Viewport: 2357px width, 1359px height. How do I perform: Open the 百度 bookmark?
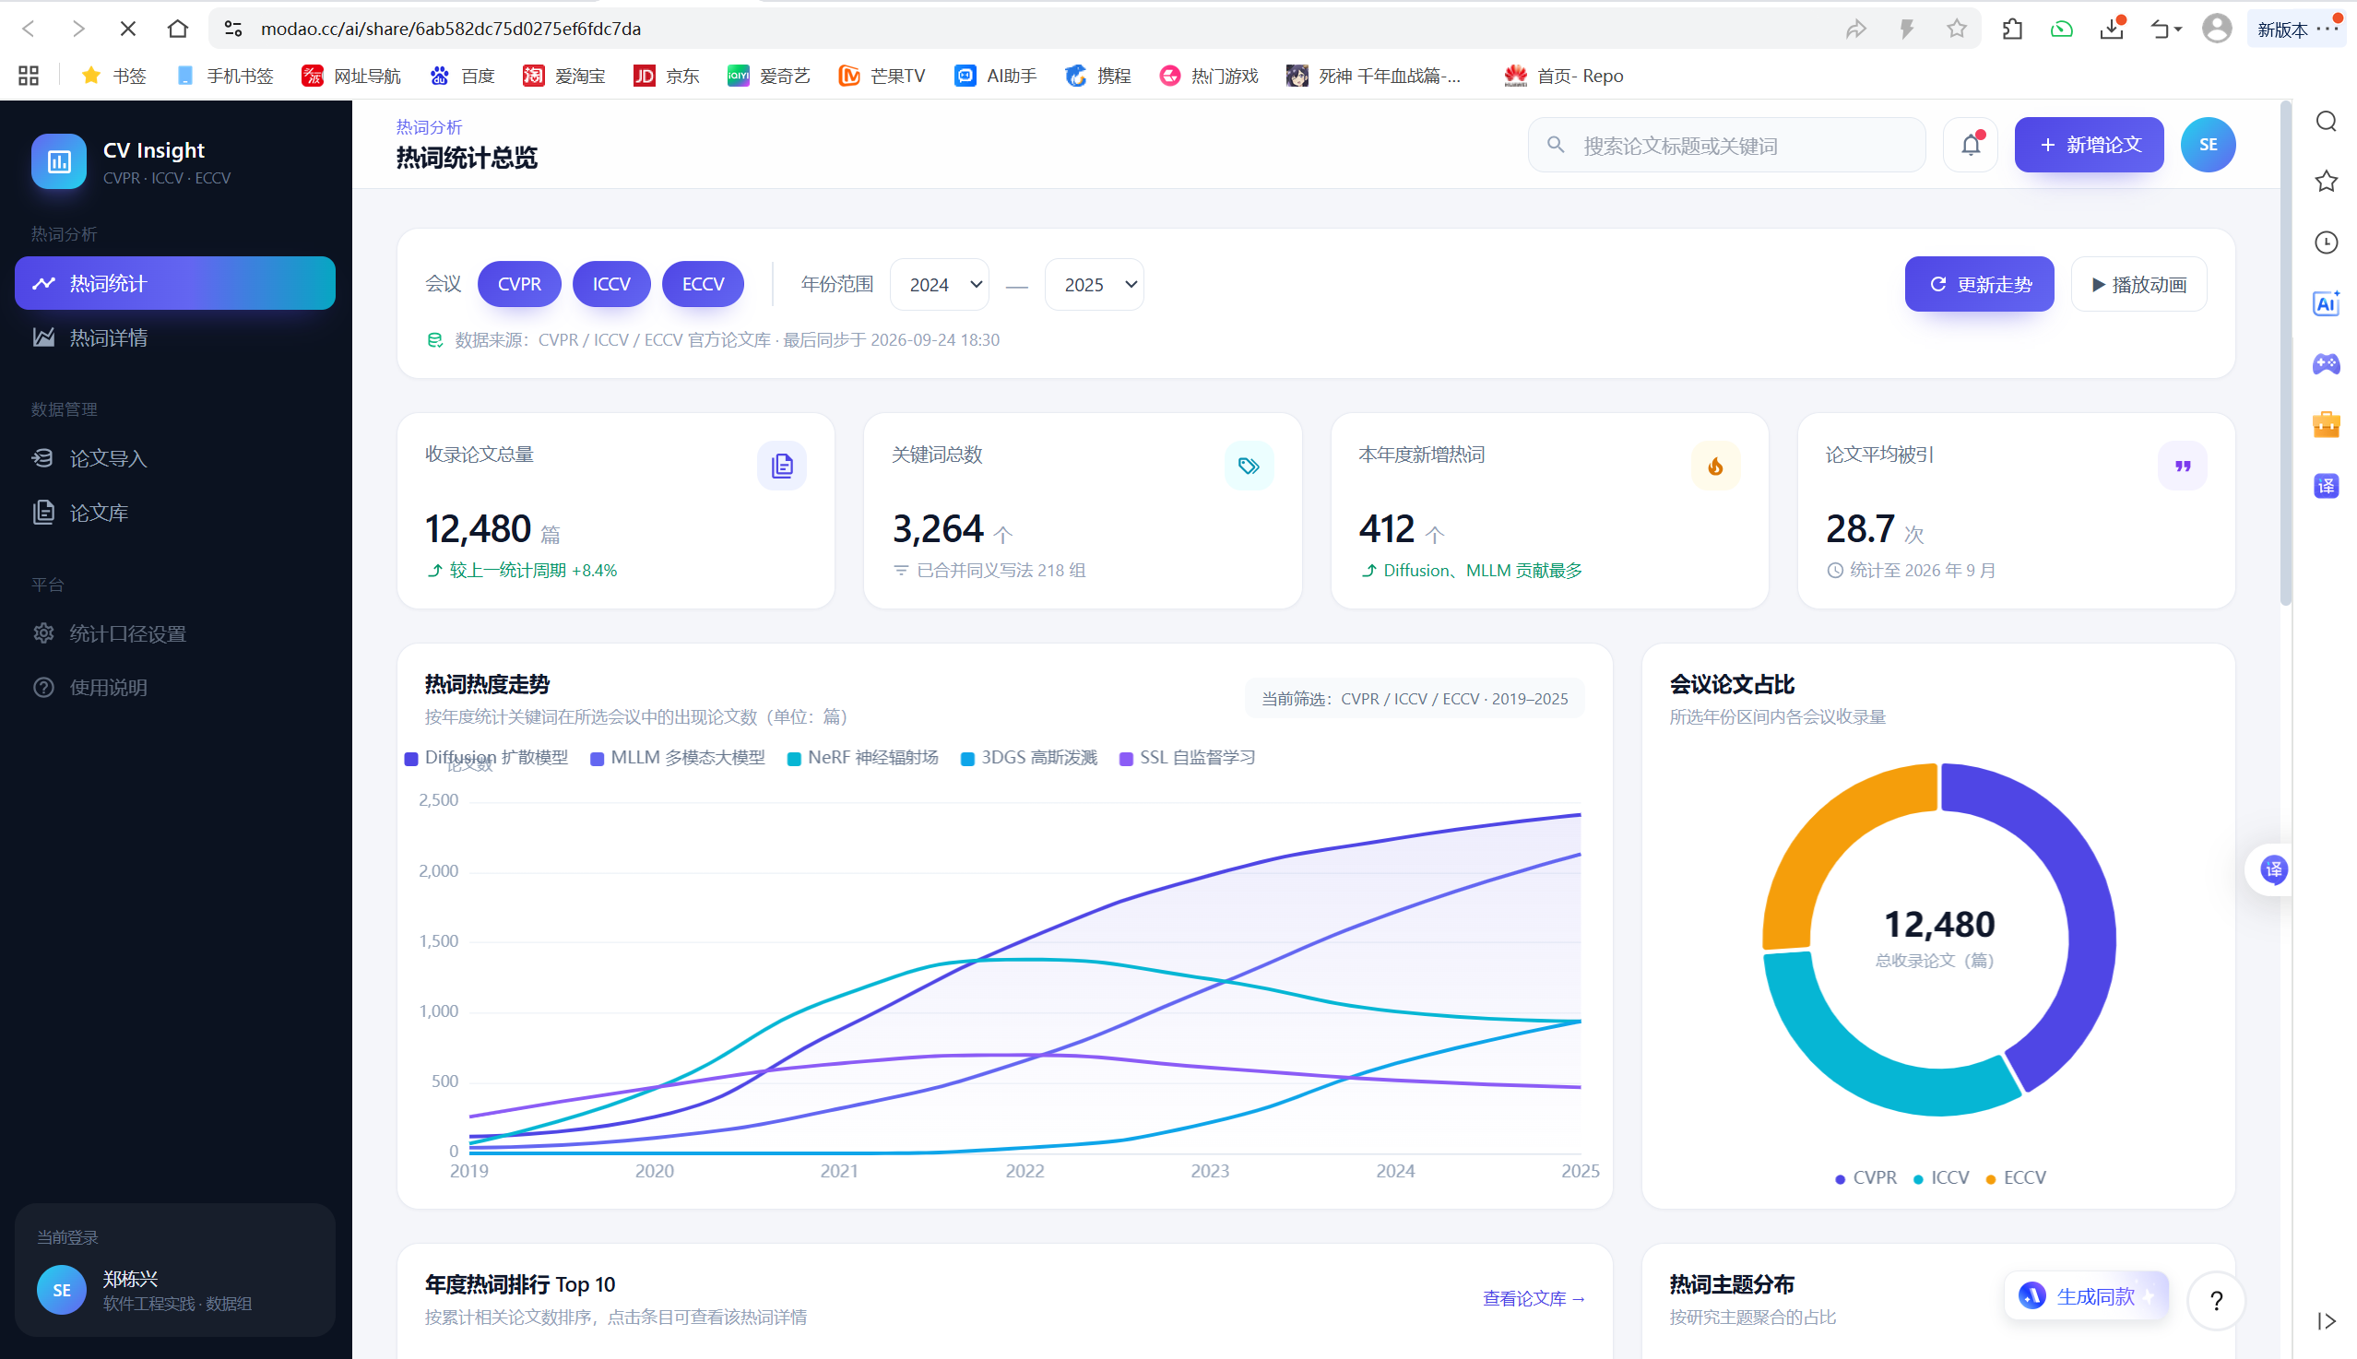pyautogui.click(x=462, y=76)
